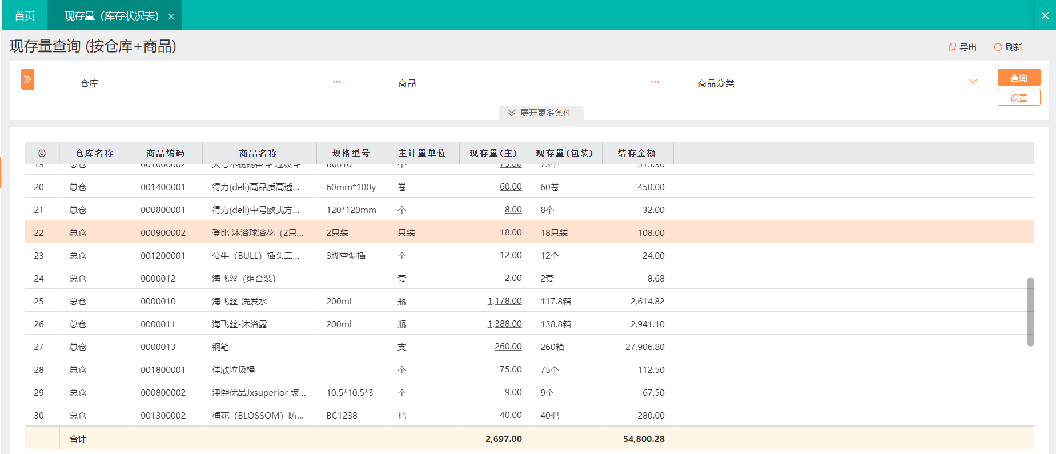Image resolution: width=1056 pixels, height=454 pixels.
Task: Click the 结存金额 column header
Action: pyautogui.click(x=637, y=153)
